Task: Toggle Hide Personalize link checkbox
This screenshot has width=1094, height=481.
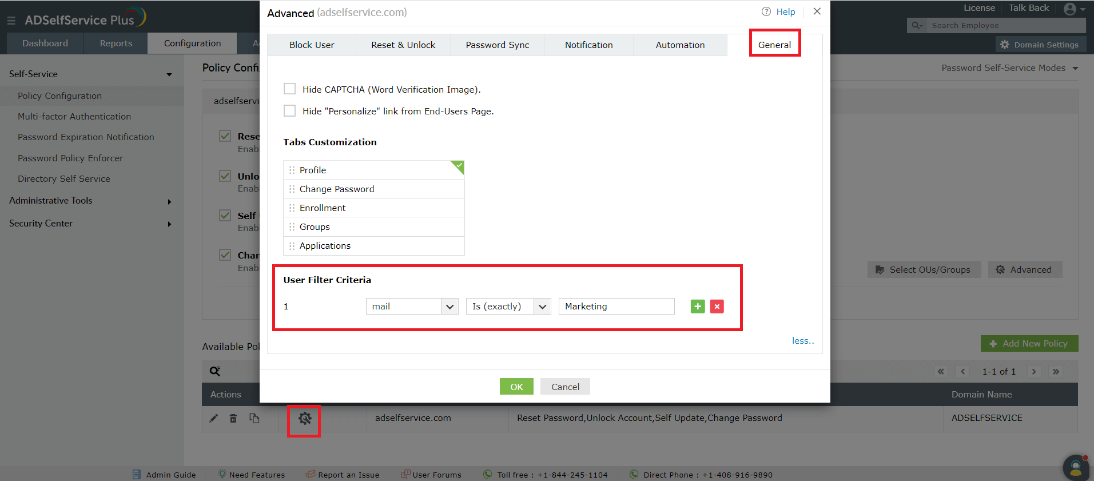Action: (290, 110)
